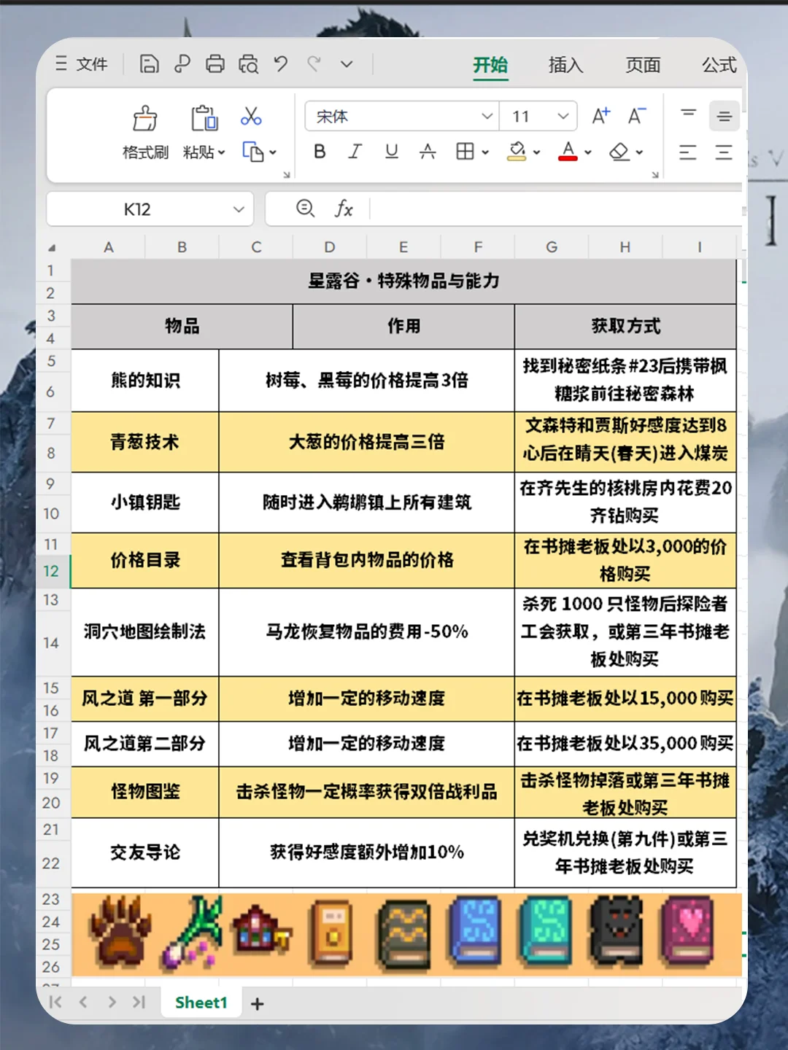Open the font color dropdown arrow

pos(588,152)
